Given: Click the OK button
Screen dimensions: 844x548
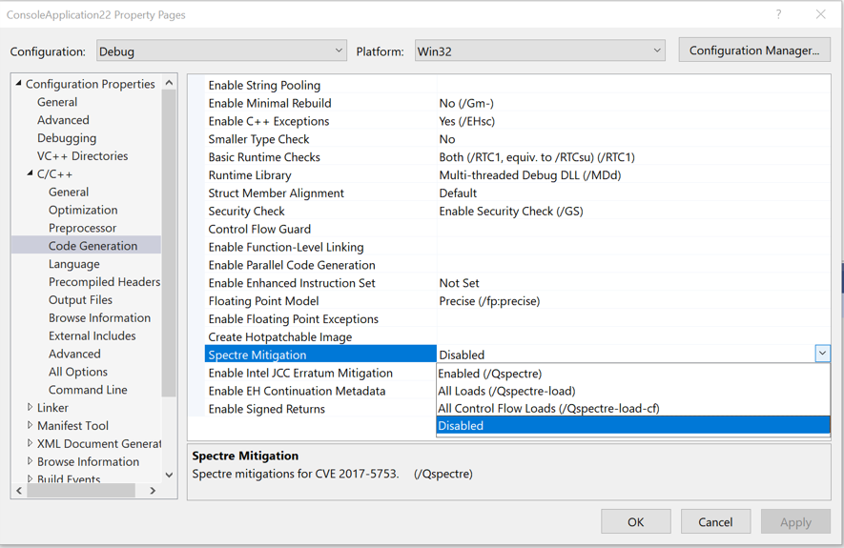Looking at the screenshot, I should point(635,521).
